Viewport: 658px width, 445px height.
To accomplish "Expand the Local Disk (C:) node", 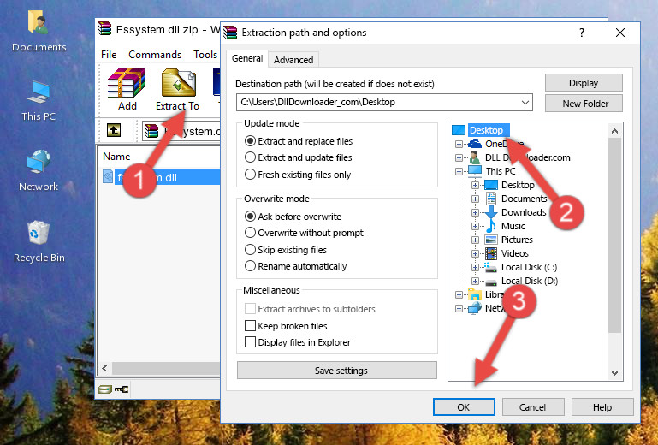I will 475,267.
